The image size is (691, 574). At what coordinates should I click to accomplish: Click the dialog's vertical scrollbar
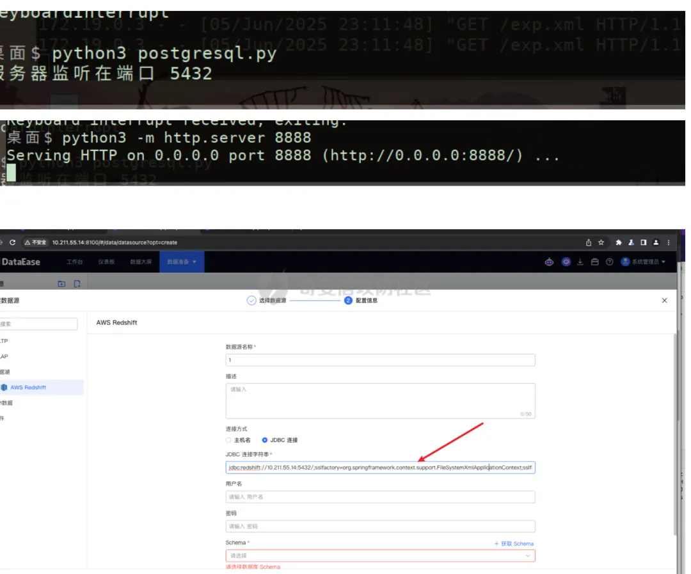[675, 434]
